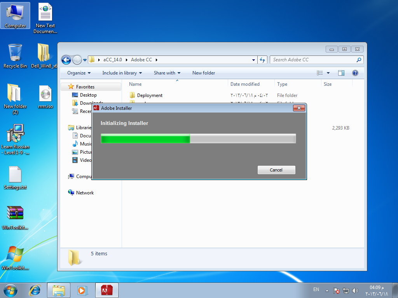Show hidden system tray icons
This screenshot has width=398, height=298.
point(327,291)
